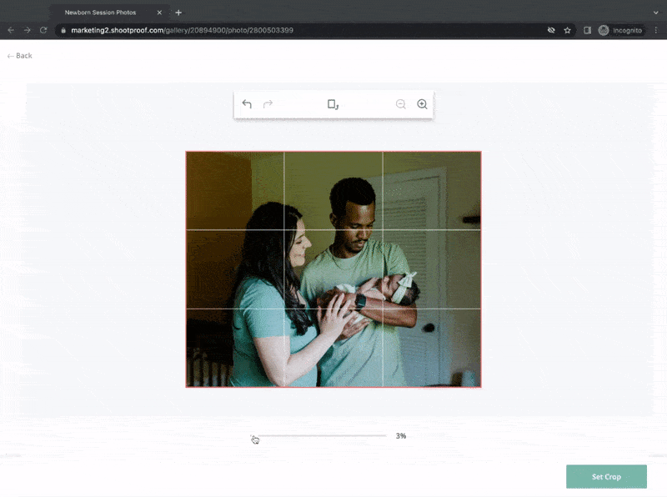Click the zoom slider handle at 3%

click(254, 436)
